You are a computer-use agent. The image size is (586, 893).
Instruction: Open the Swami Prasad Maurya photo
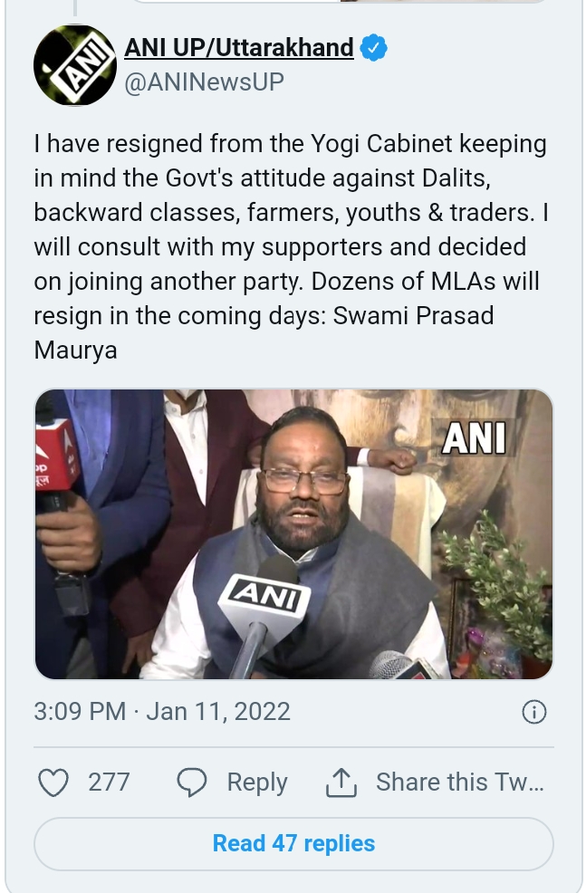click(x=293, y=534)
